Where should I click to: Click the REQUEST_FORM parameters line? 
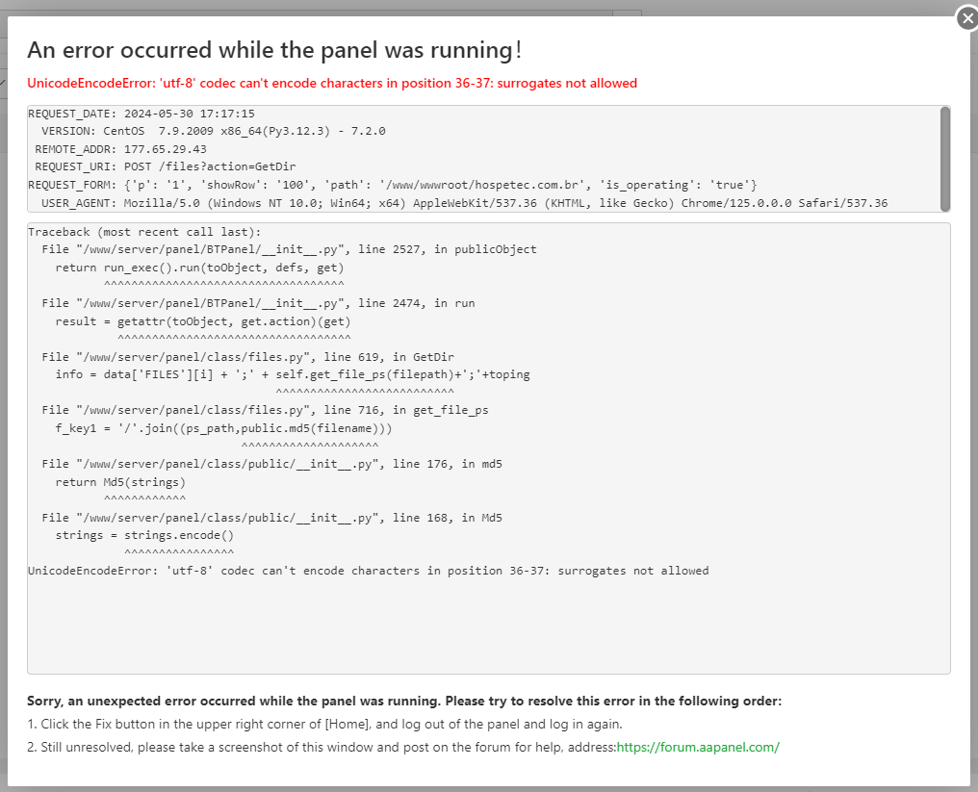pos(393,185)
